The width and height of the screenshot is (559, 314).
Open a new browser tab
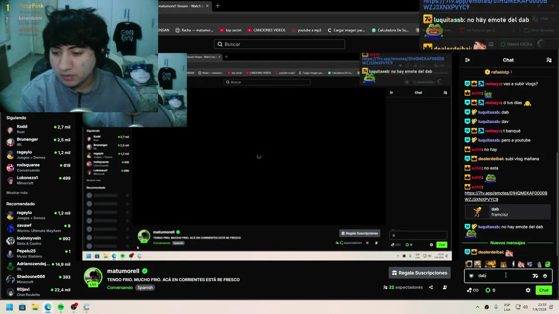(217, 6)
